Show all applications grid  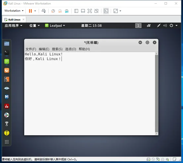tap(7, 142)
